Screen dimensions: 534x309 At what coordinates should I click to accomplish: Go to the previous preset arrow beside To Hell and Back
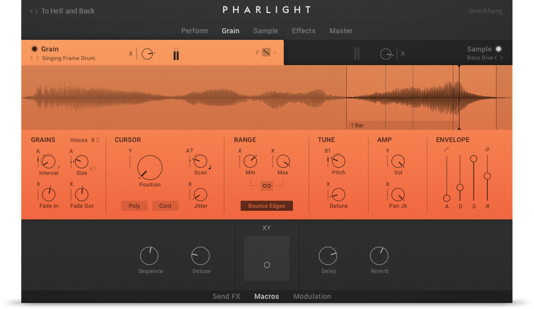pos(32,11)
